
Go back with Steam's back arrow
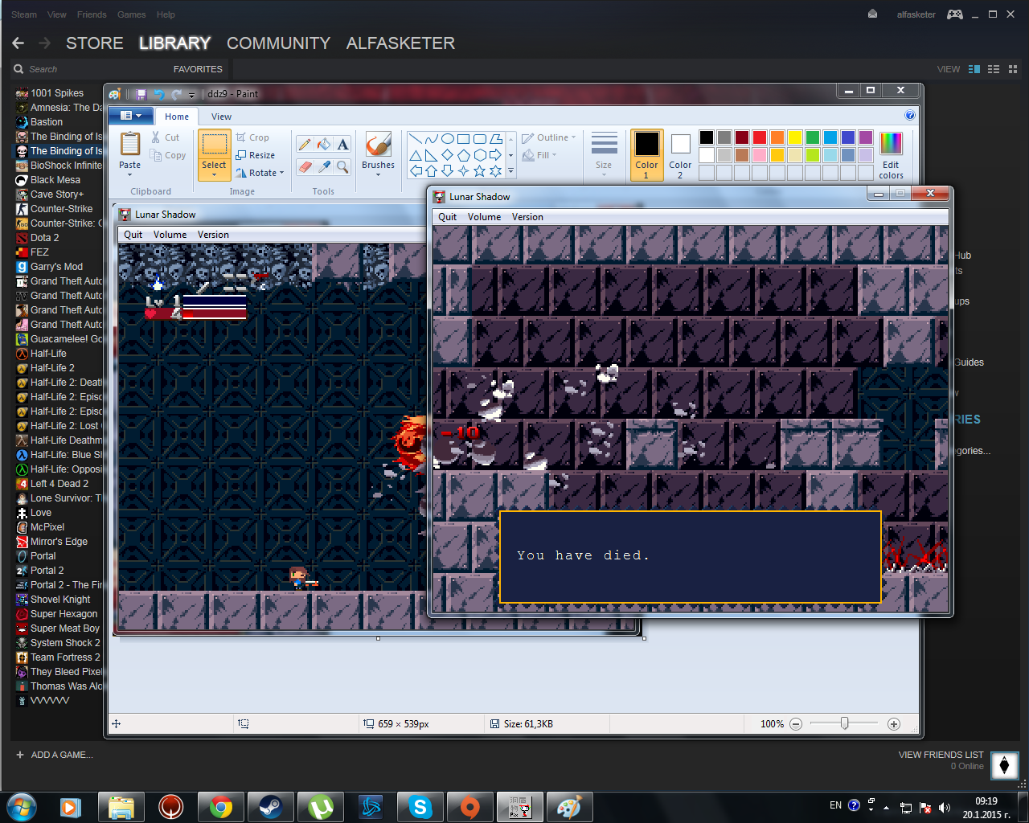tap(18, 43)
